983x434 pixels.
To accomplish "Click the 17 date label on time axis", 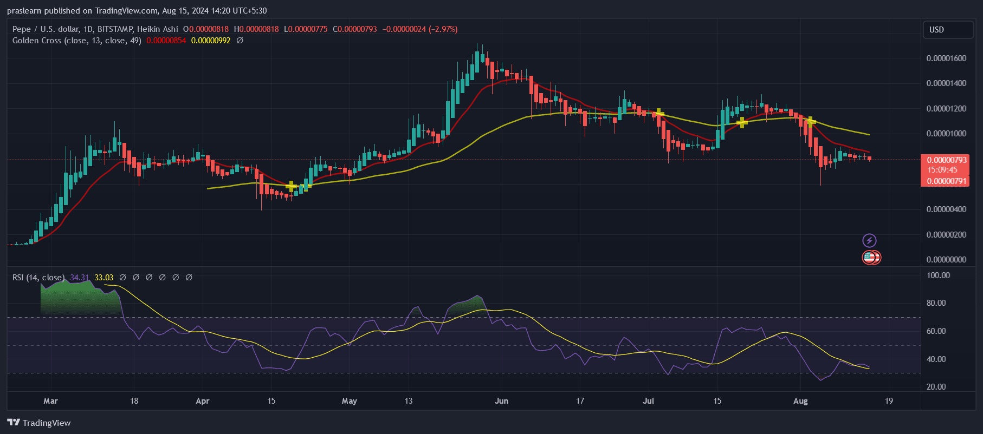I will (x=580, y=401).
